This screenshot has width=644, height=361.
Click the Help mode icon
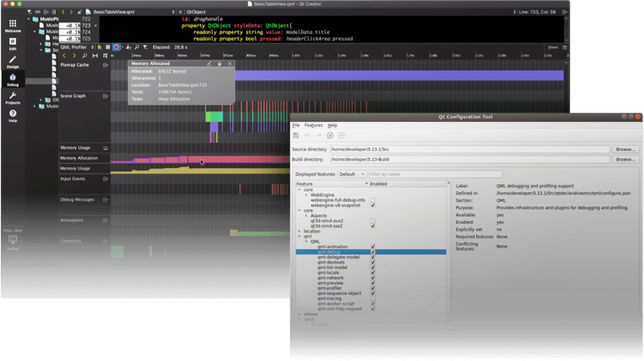point(12,115)
